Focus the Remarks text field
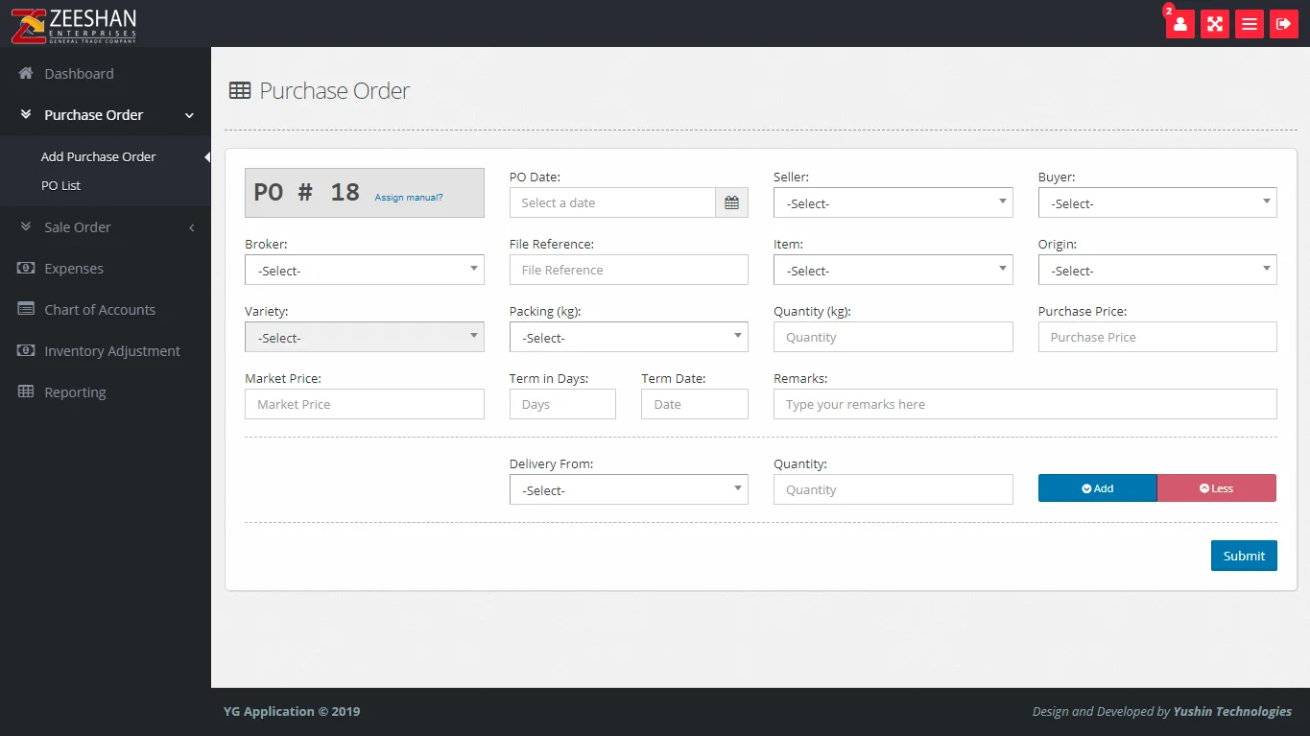Screen dimensions: 1310x736 [x=1024, y=404]
